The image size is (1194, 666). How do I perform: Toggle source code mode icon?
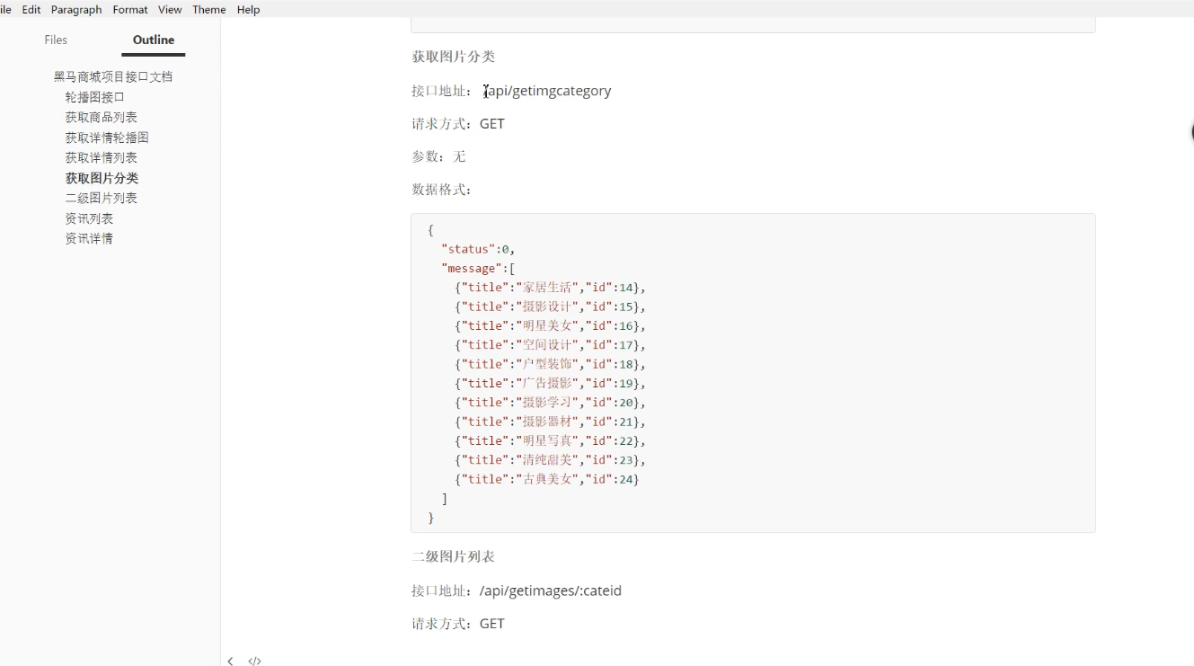[255, 661]
